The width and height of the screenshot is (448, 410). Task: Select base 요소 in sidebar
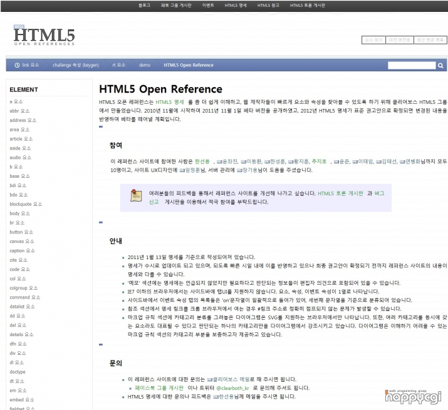(x=19, y=176)
